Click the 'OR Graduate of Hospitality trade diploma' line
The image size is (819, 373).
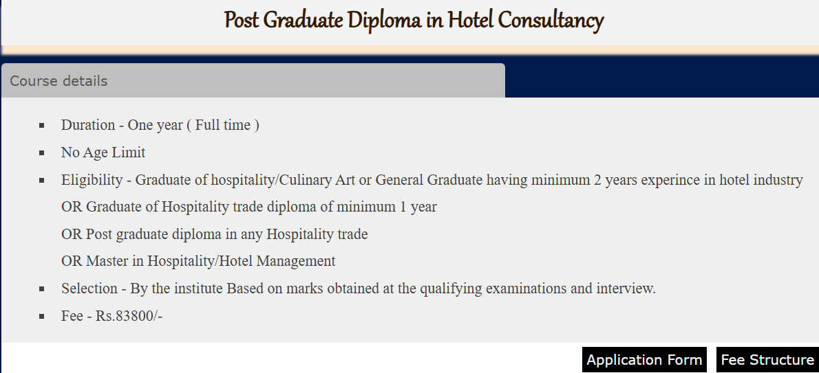(x=248, y=207)
